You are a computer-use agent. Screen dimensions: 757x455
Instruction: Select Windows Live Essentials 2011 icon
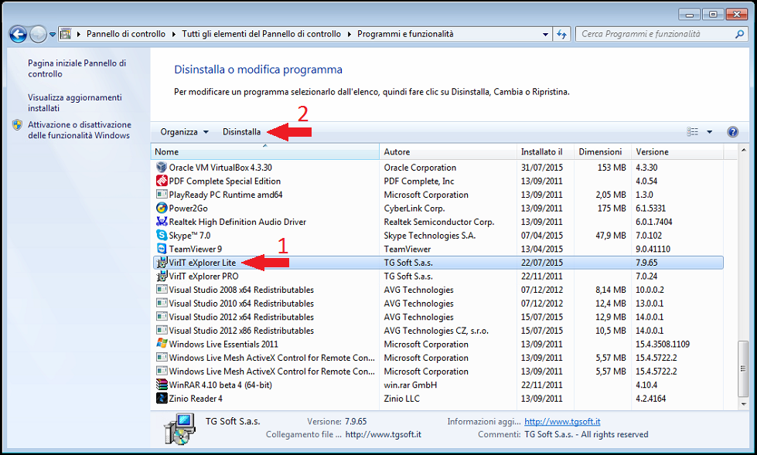click(162, 344)
